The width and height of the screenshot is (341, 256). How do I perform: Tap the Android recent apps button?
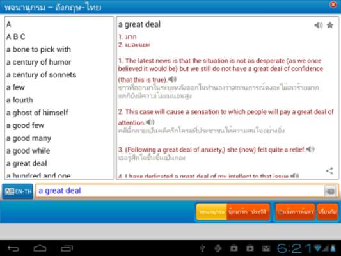point(67,248)
